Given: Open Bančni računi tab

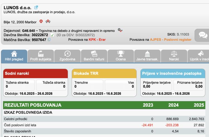Looking at the screenshot, I should coord(94,56).
